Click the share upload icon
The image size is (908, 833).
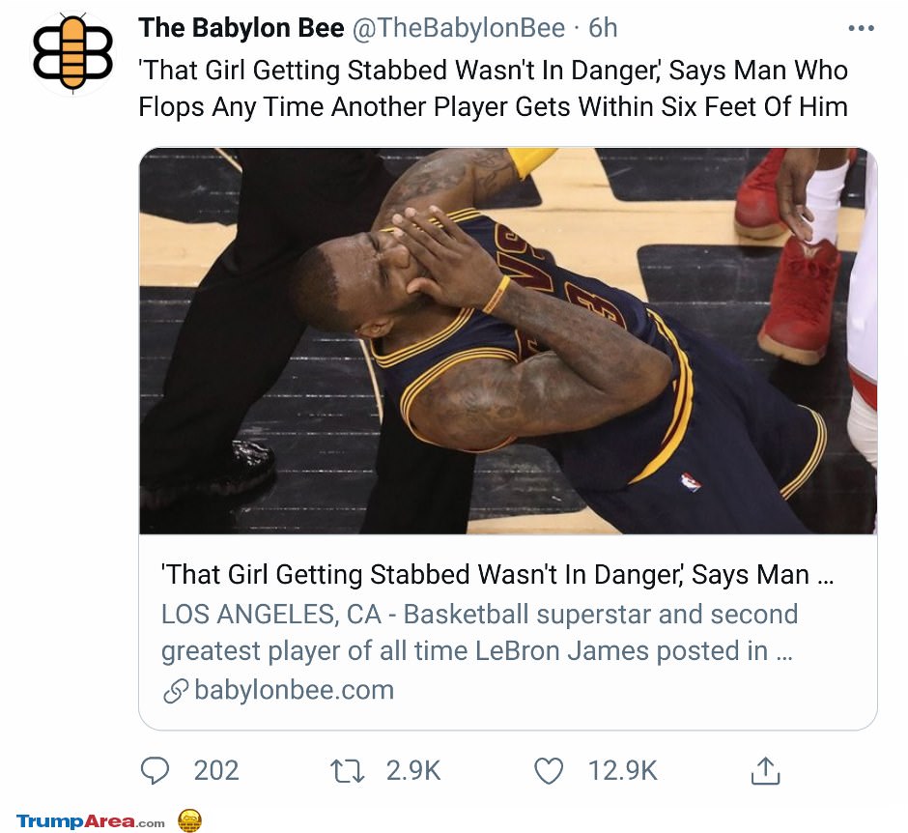[766, 770]
